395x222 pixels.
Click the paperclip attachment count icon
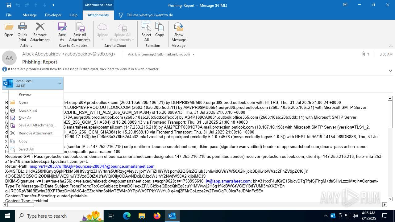[x=364, y=54]
